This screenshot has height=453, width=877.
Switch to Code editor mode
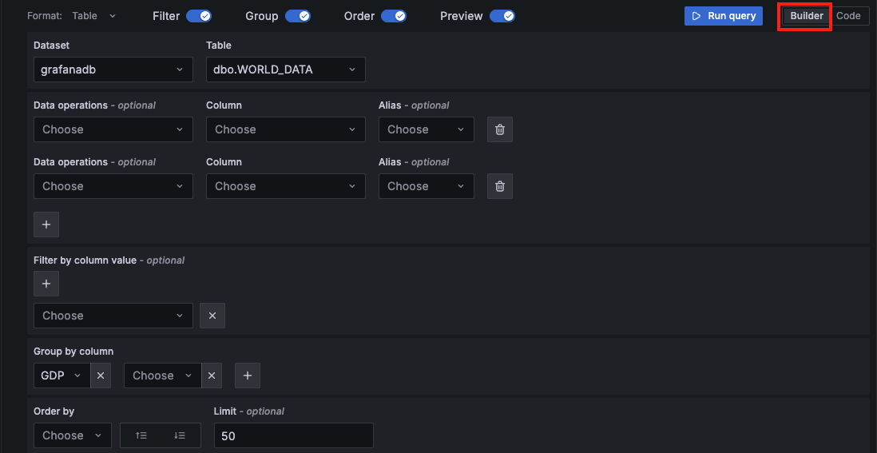point(848,16)
